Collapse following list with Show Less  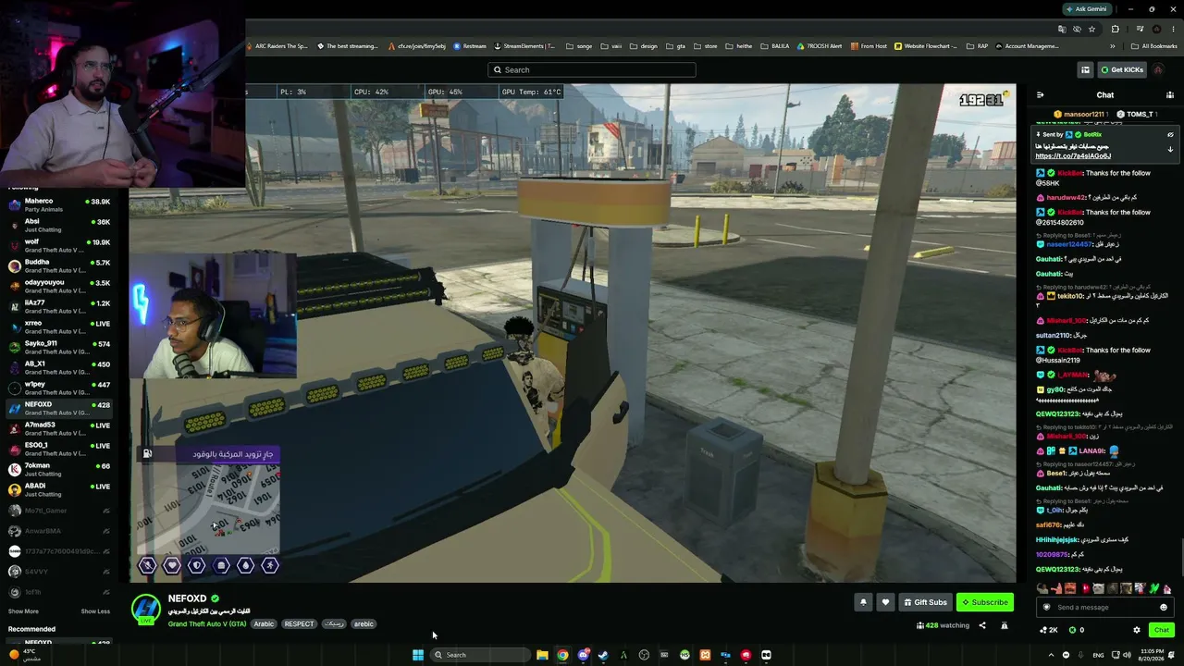click(x=95, y=611)
